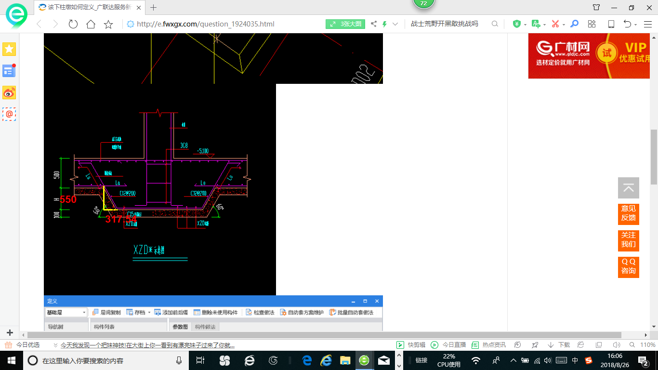Image resolution: width=658 pixels, height=370 pixels.
Task: Open the 基础层 floor dropdown
Action: click(66, 312)
